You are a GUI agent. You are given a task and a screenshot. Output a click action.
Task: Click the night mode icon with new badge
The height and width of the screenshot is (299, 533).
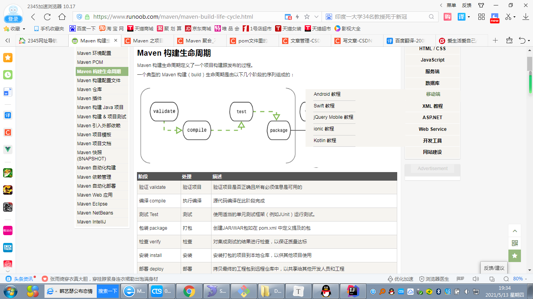(494, 17)
